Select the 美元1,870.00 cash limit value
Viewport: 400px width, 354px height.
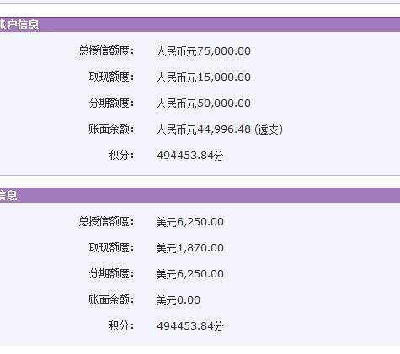click(x=190, y=248)
